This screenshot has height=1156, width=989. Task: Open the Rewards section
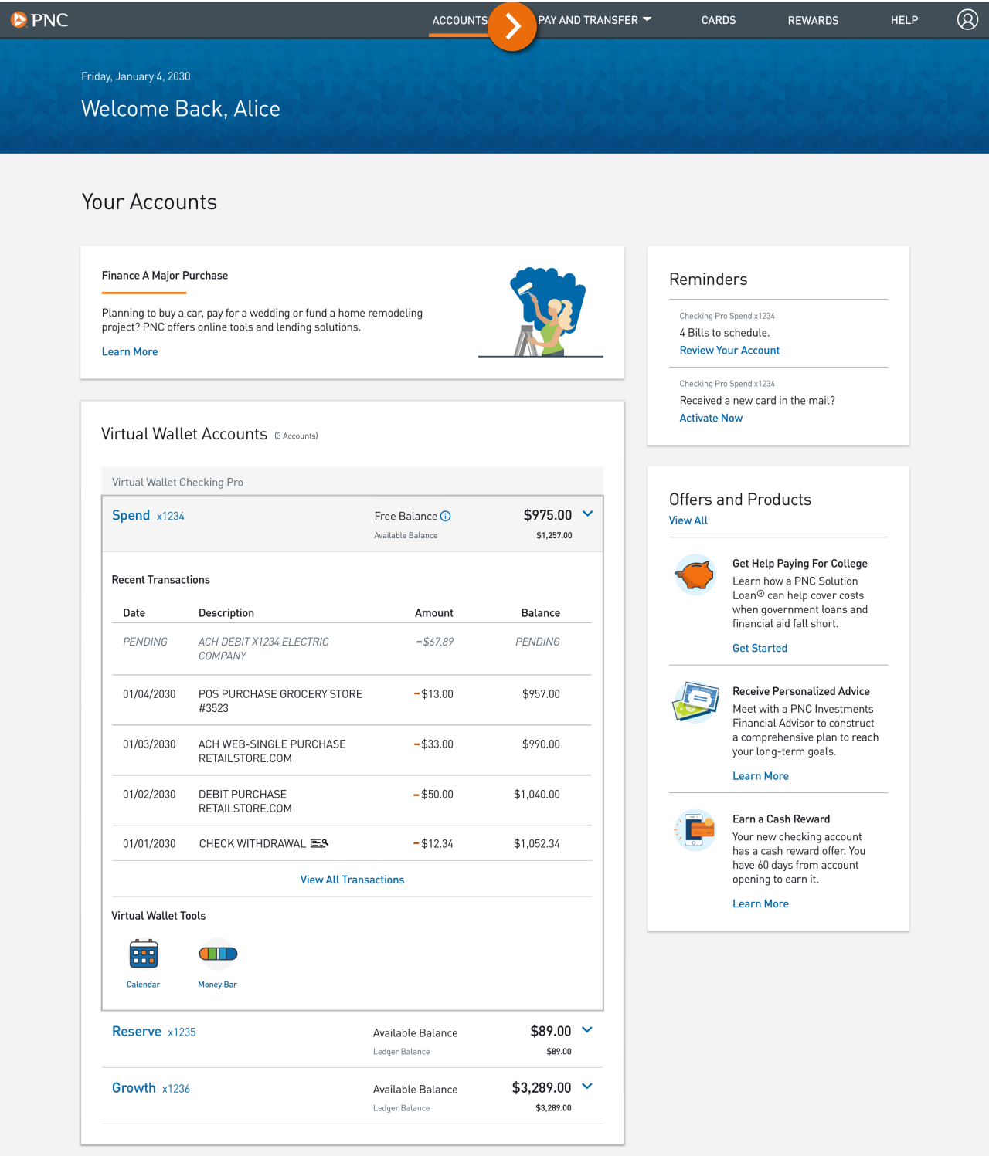tap(813, 20)
